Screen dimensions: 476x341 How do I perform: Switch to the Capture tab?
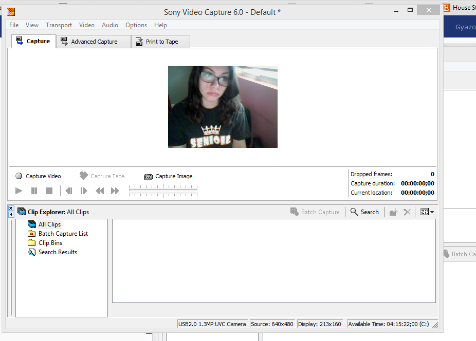pos(33,41)
